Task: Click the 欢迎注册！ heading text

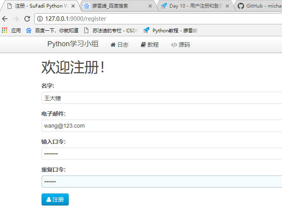Action: tap(73, 67)
